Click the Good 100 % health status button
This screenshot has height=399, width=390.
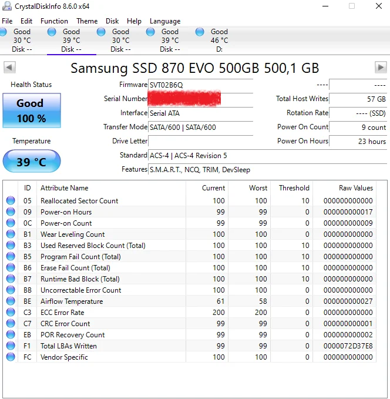(32, 110)
